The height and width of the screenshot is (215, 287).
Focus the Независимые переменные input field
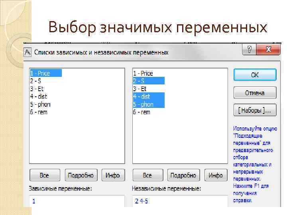pyautogui.click(x=180, y=201)
